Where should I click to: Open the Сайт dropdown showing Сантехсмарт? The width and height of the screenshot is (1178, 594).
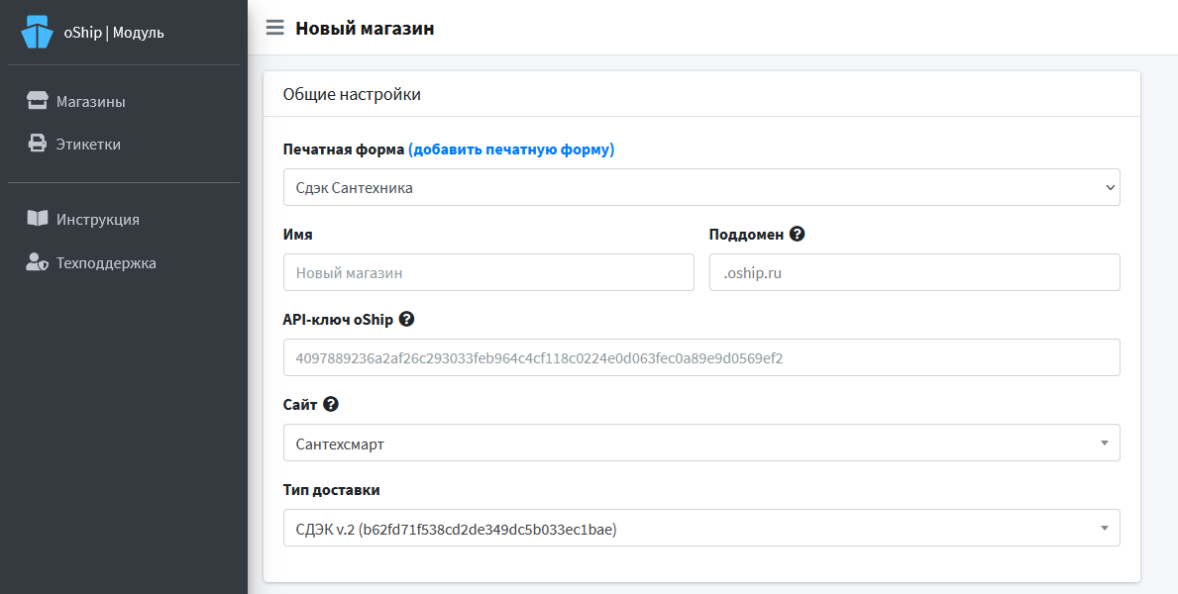tap(701, 444)
